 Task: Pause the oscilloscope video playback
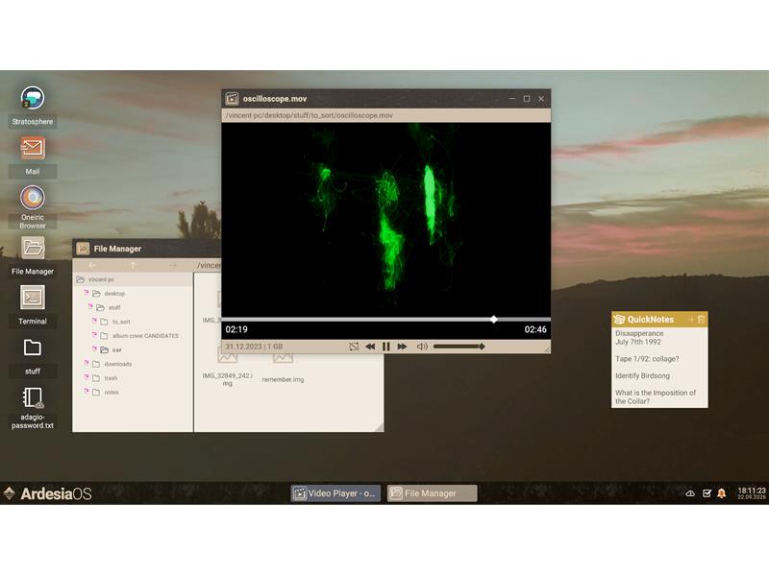click(386, 347)
